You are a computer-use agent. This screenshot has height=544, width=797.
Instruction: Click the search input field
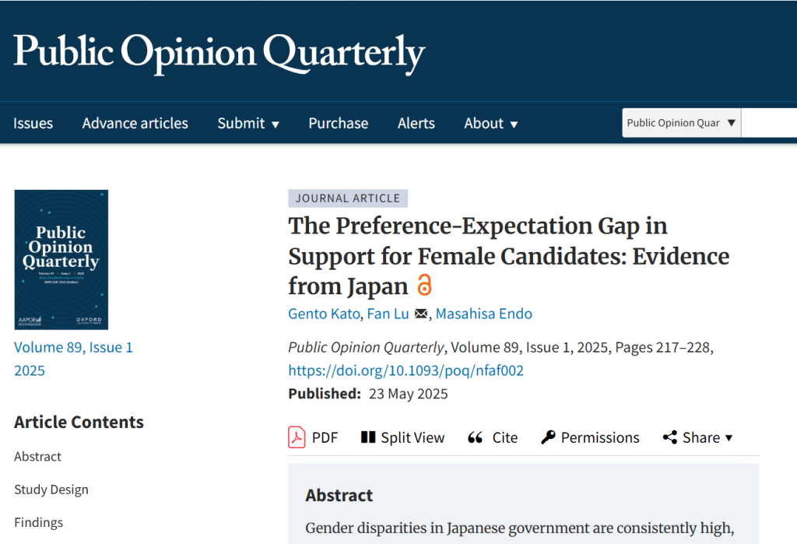769,123
